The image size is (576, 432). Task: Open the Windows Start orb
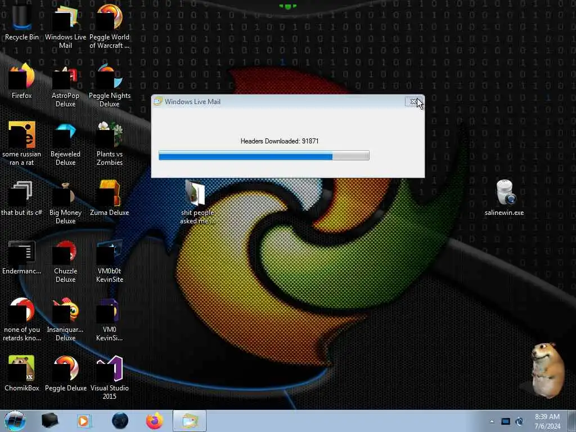[15, 421]
